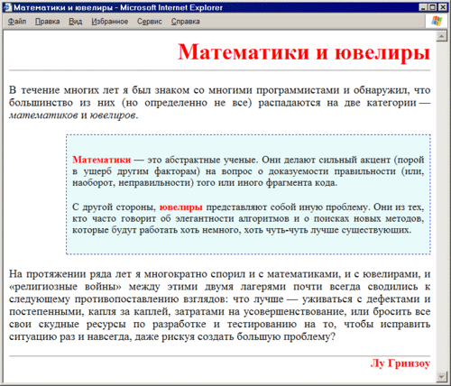Click the red bold word Математики in blue box
This screenshot has width=451, height=386.
coord(101,160)
